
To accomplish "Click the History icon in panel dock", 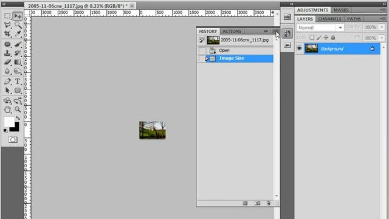I will pos(287,33).
